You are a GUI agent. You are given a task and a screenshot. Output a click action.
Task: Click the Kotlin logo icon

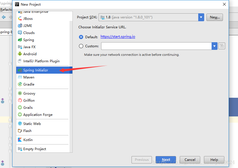coord(20,140)
